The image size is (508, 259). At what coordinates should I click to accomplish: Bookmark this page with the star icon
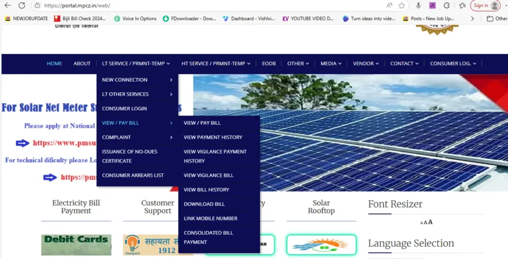[x=402, y=5]
